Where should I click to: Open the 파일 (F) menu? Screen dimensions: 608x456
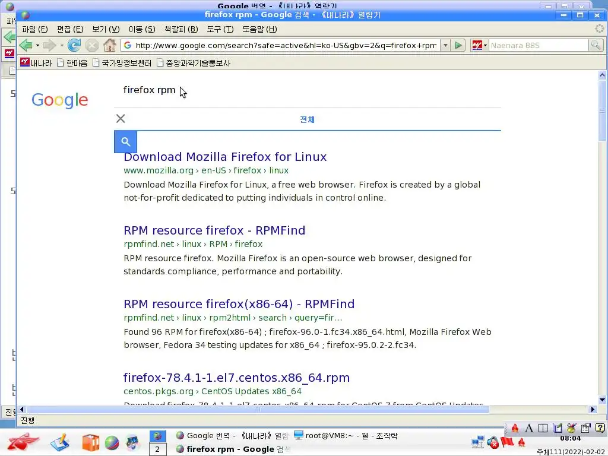pos(35,29)
